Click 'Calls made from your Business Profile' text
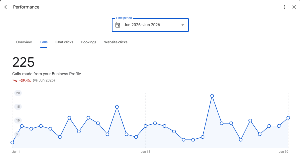300x160 pixels. (x=46, y=74)
